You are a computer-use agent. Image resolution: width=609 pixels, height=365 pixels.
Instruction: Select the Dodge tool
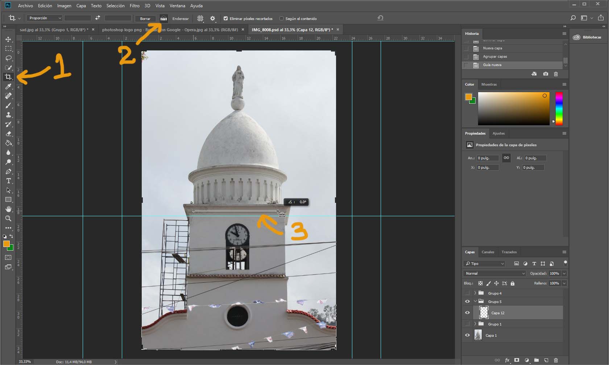[x=8, y=162]
